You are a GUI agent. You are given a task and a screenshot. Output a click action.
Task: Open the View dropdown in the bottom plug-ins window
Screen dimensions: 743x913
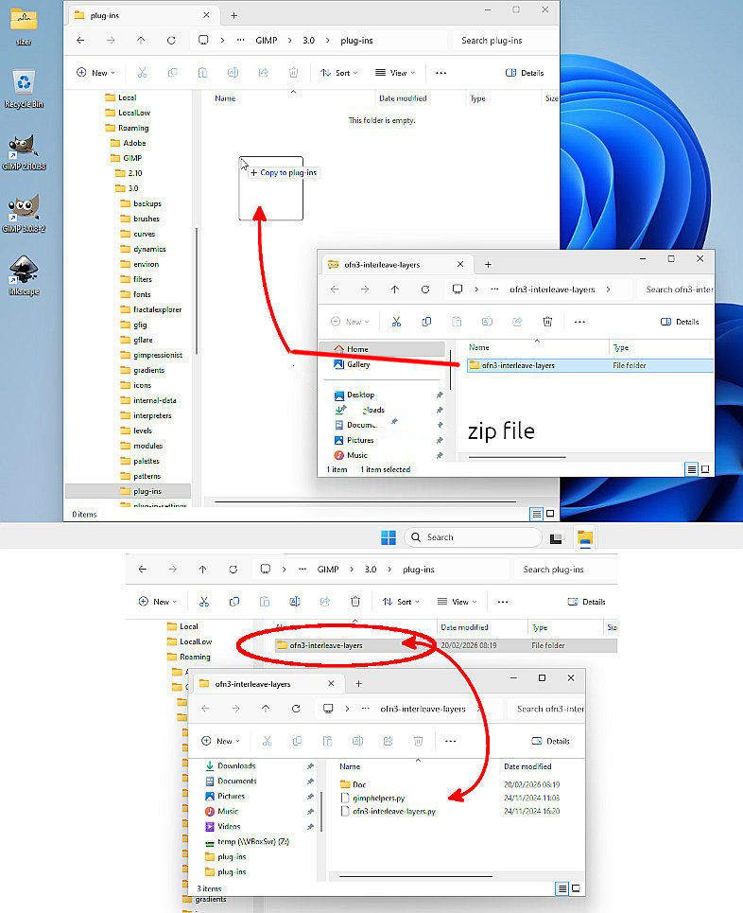457,602
